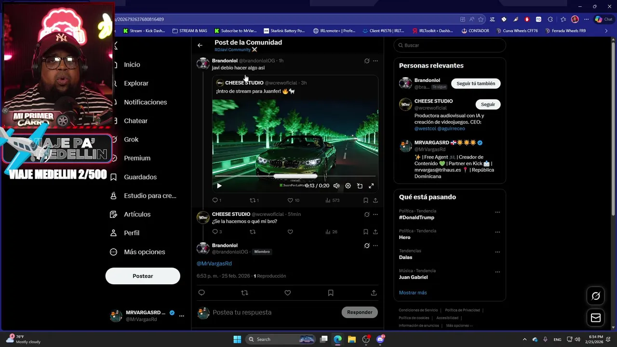Seek along the video progress bar

tap(295, 176)
